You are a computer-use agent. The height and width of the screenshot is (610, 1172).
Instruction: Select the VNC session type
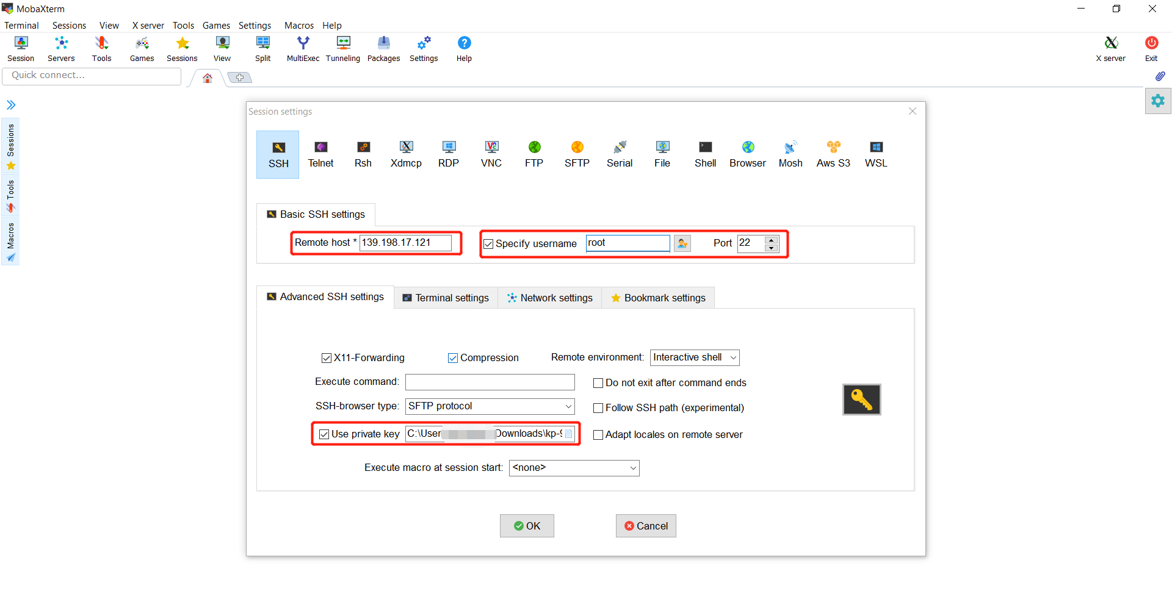(491, 154)
